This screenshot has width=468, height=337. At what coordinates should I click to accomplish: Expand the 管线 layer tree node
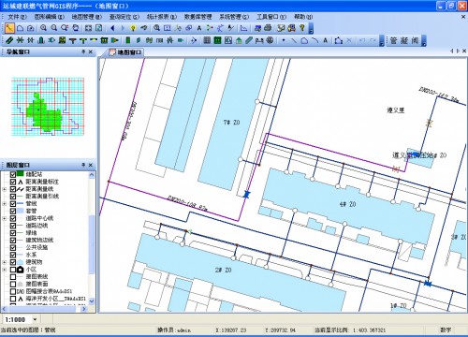click(x=5, y=203)
